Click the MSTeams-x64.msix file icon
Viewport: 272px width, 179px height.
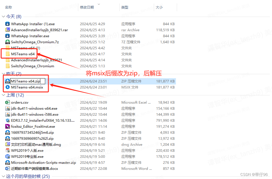tap(7, 87)
